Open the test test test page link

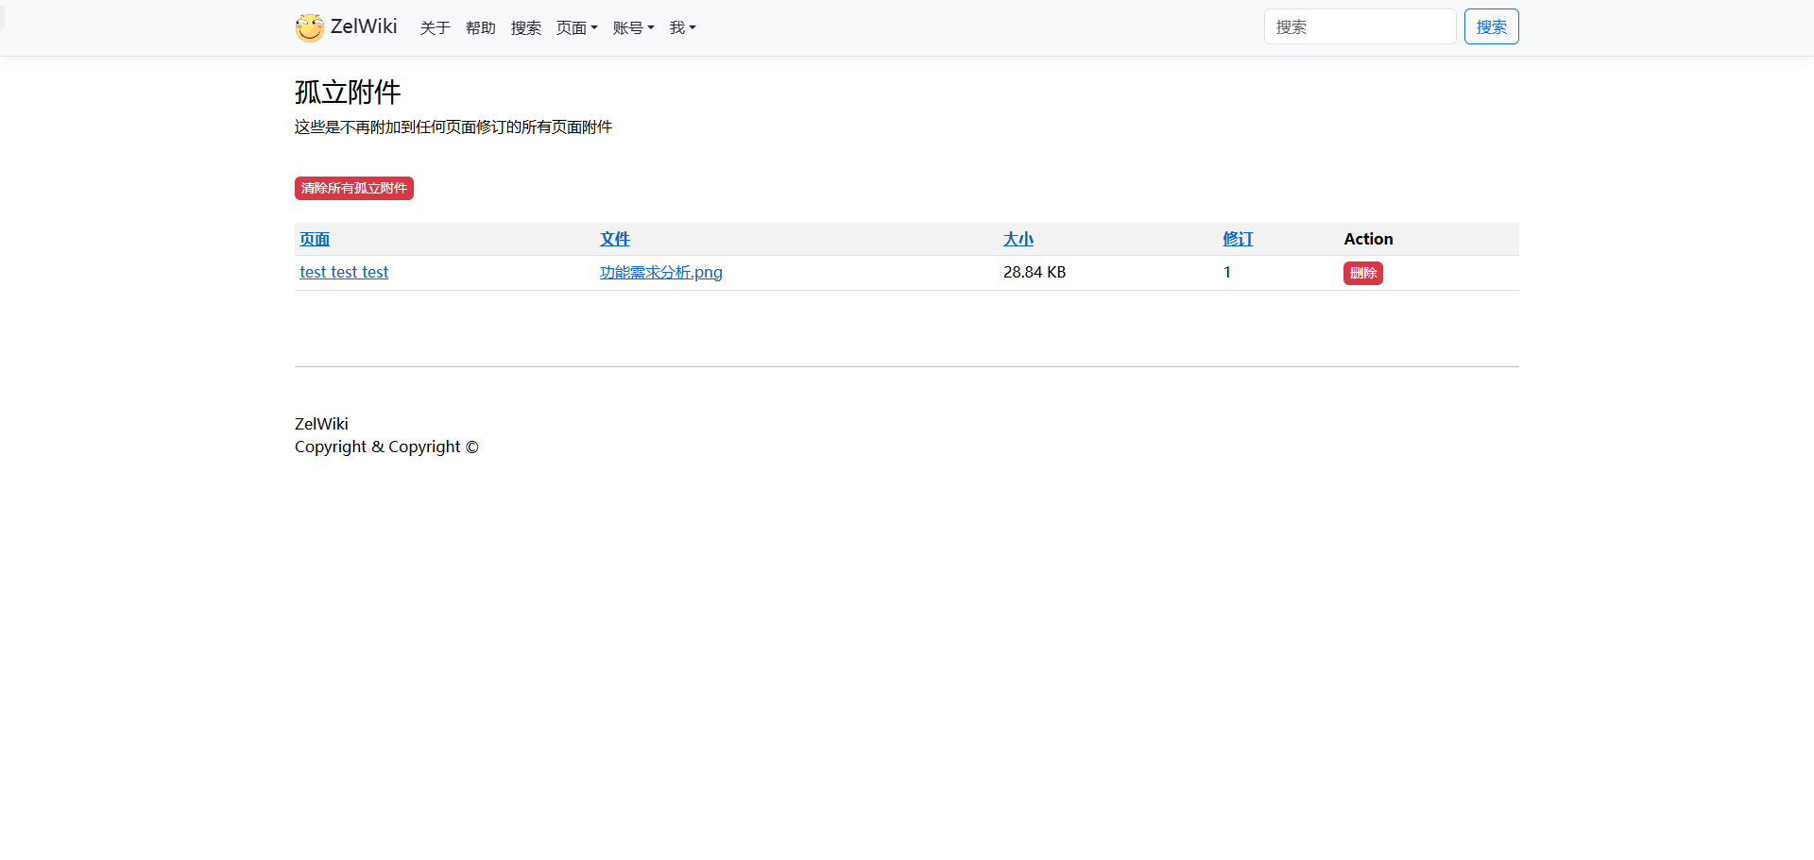tap(344, 273)
